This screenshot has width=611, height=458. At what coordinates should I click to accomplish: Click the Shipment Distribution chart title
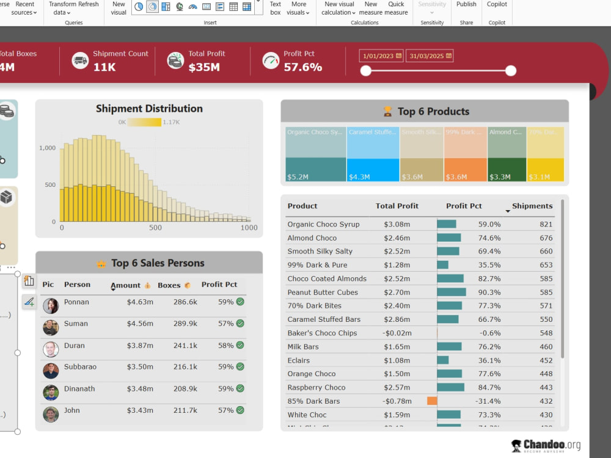tap(149, 109)
